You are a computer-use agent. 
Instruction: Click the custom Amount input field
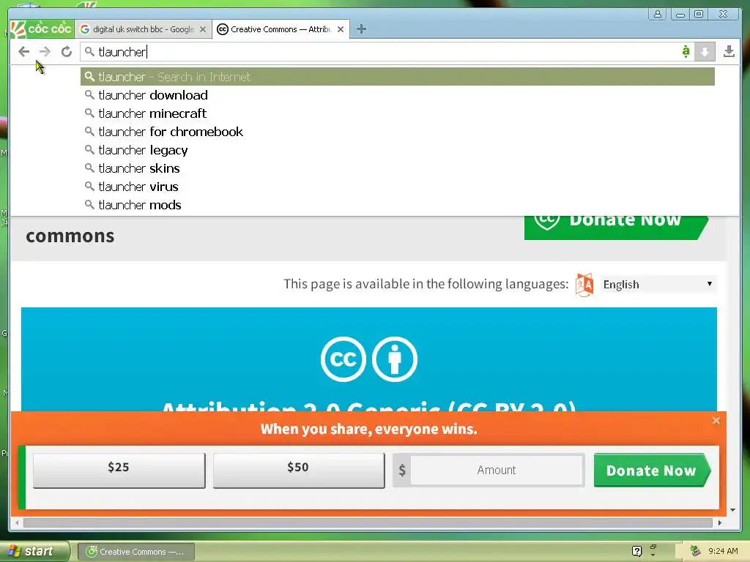tap(497, 471)
